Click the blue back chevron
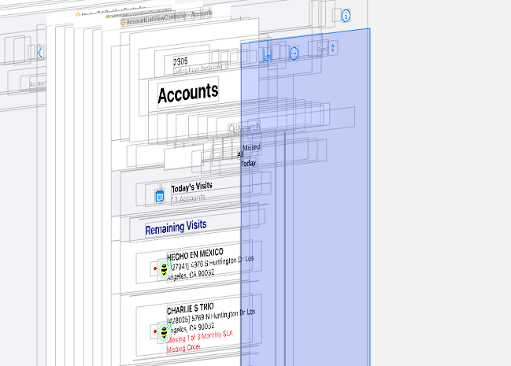Image resolution: width=511 pixels, height=366 pixels. [40, 53]
